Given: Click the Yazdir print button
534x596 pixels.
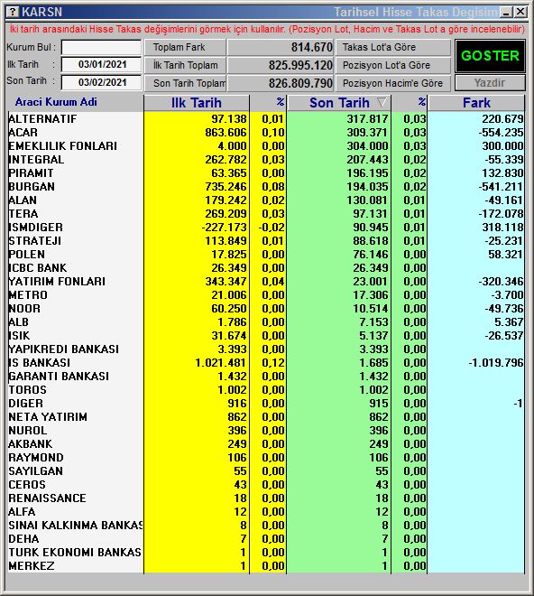Looking at the screenshot, I should click(490, 82).
